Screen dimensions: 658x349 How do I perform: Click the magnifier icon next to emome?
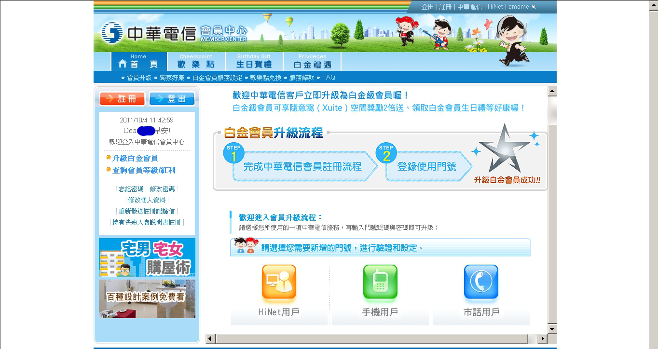click(534, 7)
